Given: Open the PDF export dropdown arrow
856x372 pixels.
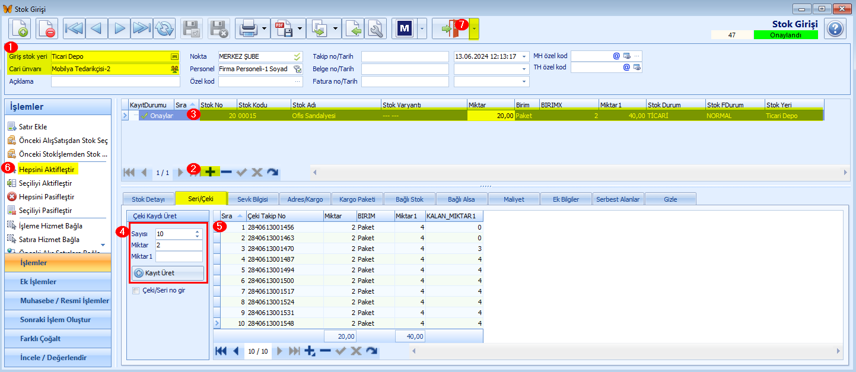Looking at the screenshot, I should 300,28.
